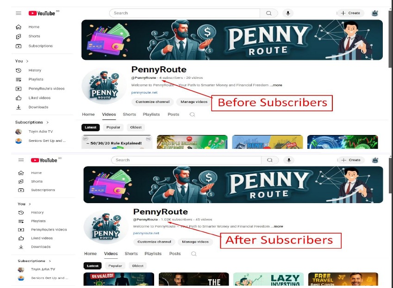393x288 pixels.
Task: Open the pennyroute.net link in top screenshot
Action: (144, 92)
